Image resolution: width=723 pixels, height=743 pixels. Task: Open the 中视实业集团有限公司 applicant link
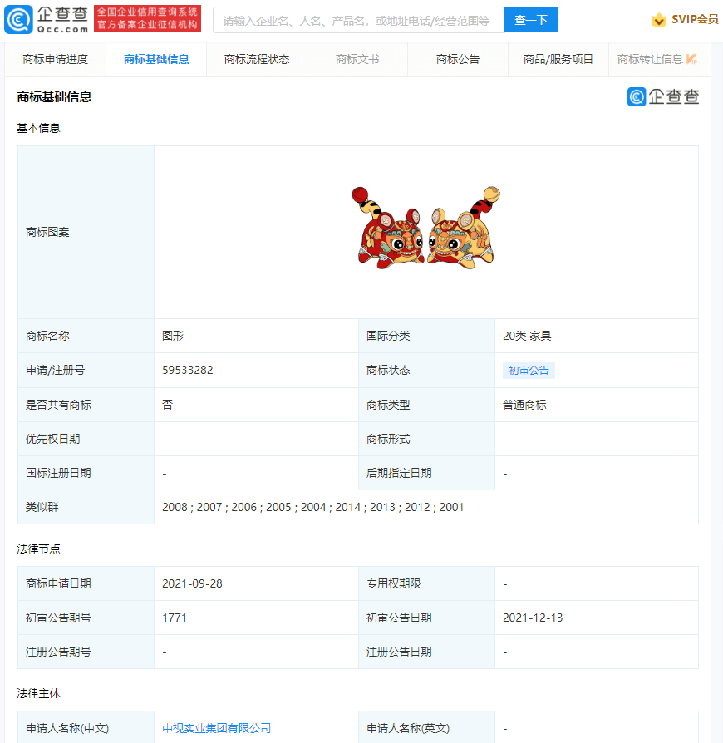click(217, 728)
